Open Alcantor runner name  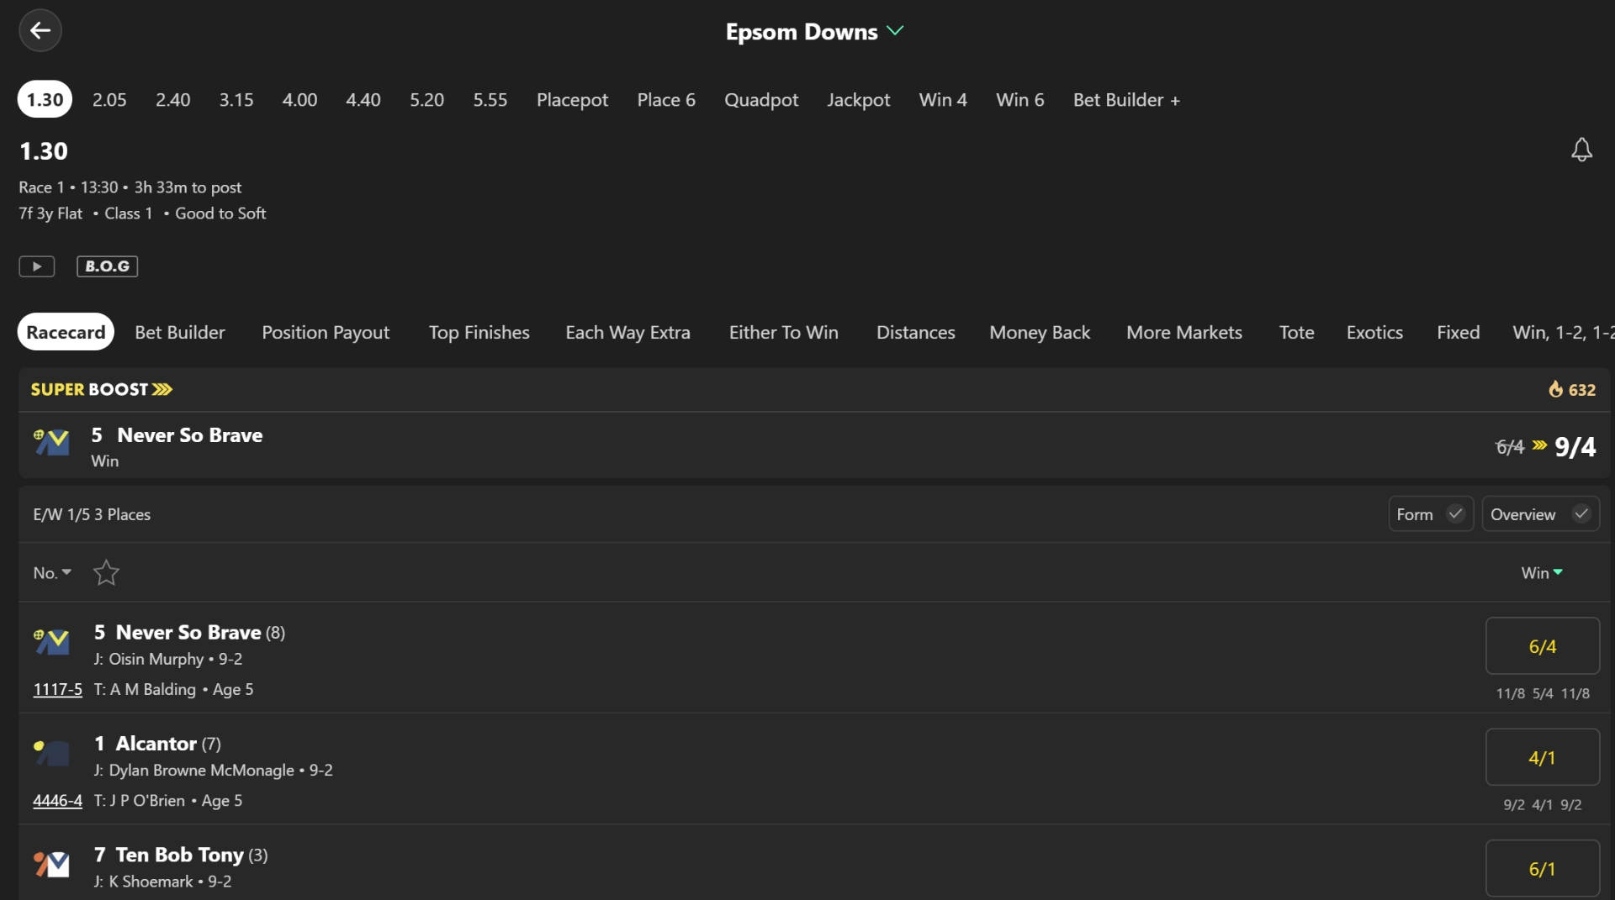click(x=156, y=744)
